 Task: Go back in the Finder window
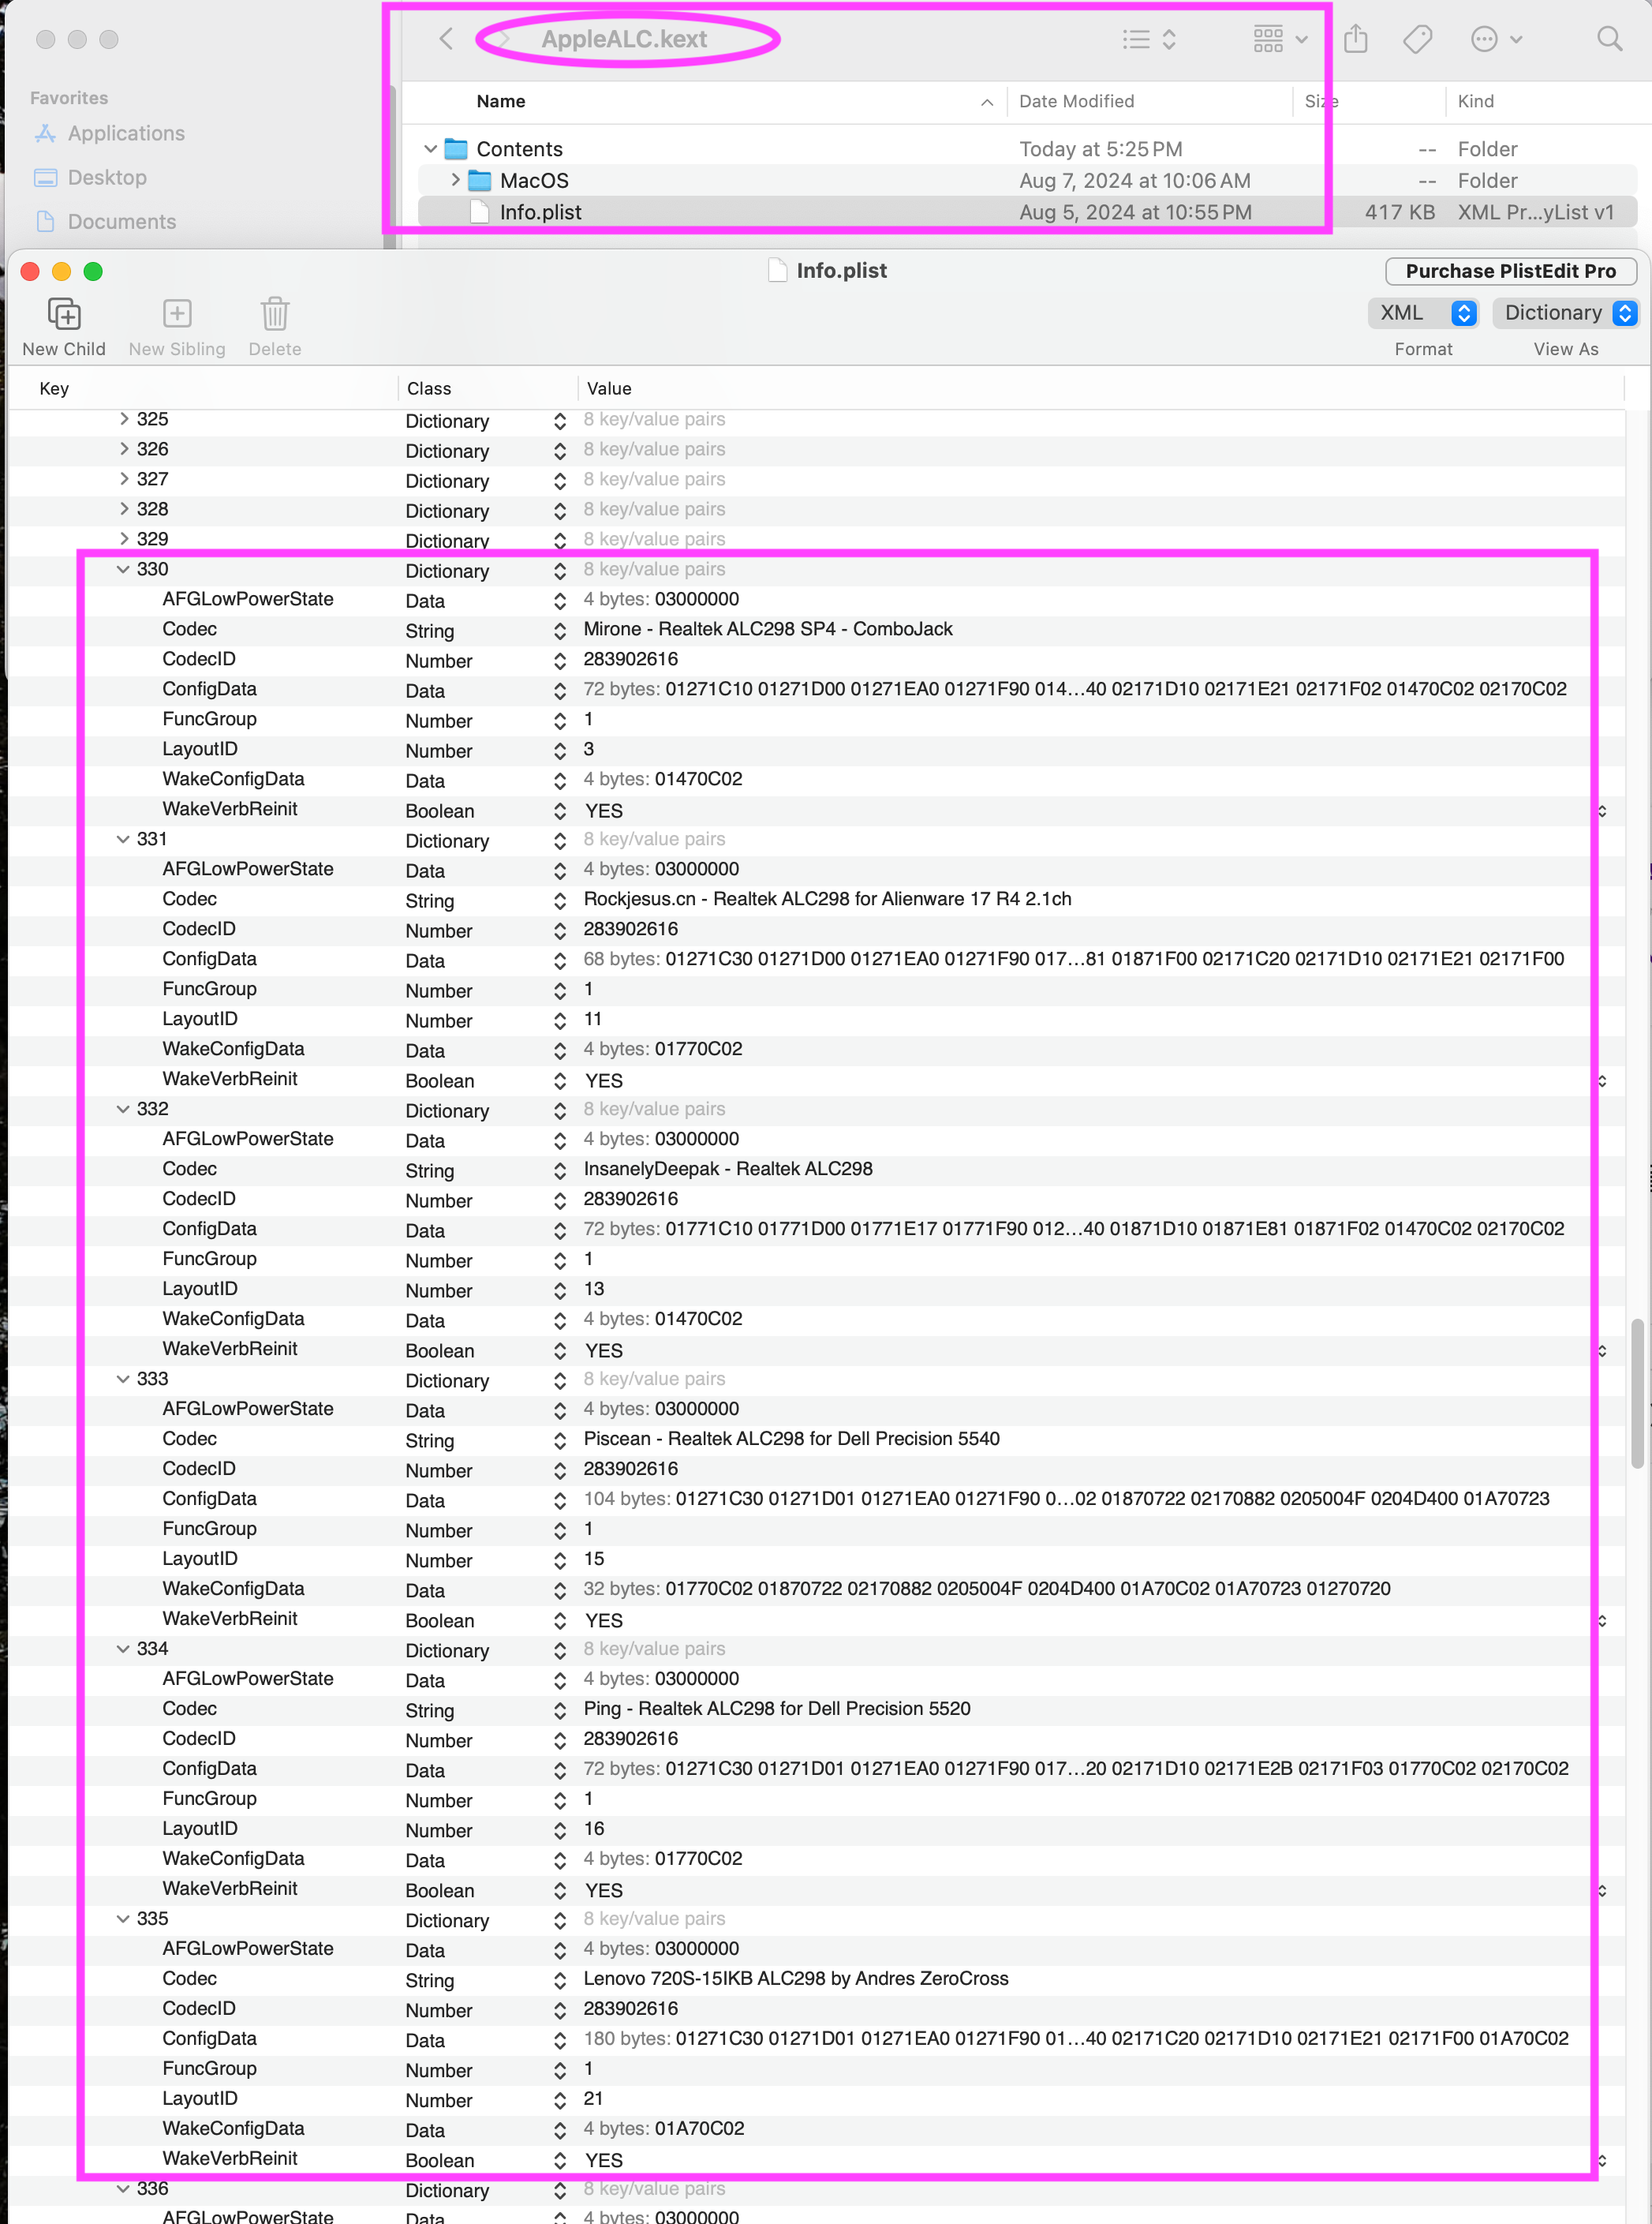click(x=446, y=39)
